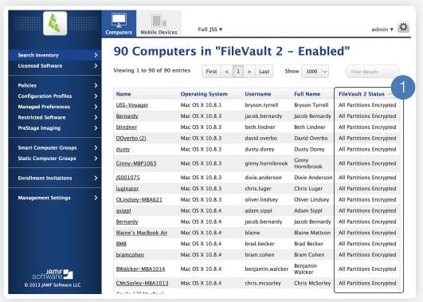Open Management Settings in sidebar
Viewport: 423px width, 302px height.
[55, 198]
